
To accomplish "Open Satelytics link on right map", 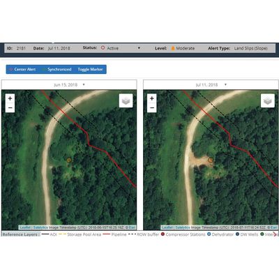I will tap(182, 227).
